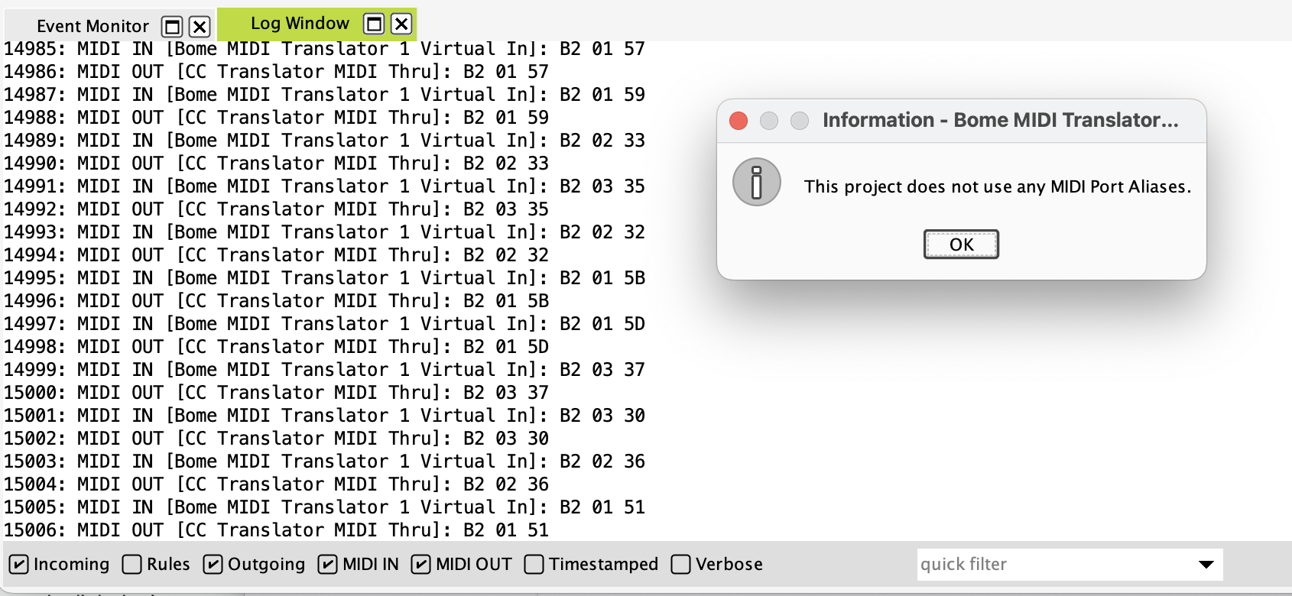Close the Event Monitor panel

[200, 28]
